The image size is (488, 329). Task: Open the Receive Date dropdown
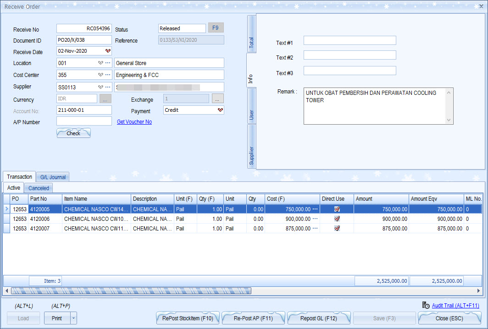tap(108, 51)
